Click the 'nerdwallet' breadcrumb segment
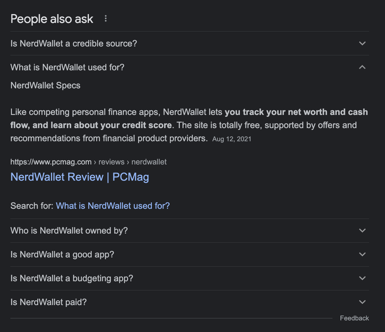The height and width of the screenshot is (332, 385). coord(149,162)
